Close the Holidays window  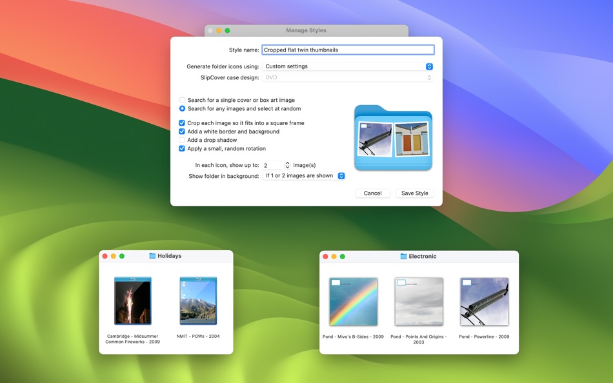pos(105,256)
